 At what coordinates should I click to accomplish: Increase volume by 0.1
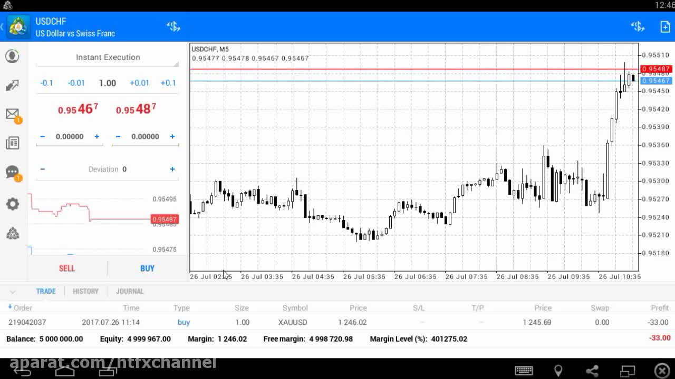[x=168, y=83]
